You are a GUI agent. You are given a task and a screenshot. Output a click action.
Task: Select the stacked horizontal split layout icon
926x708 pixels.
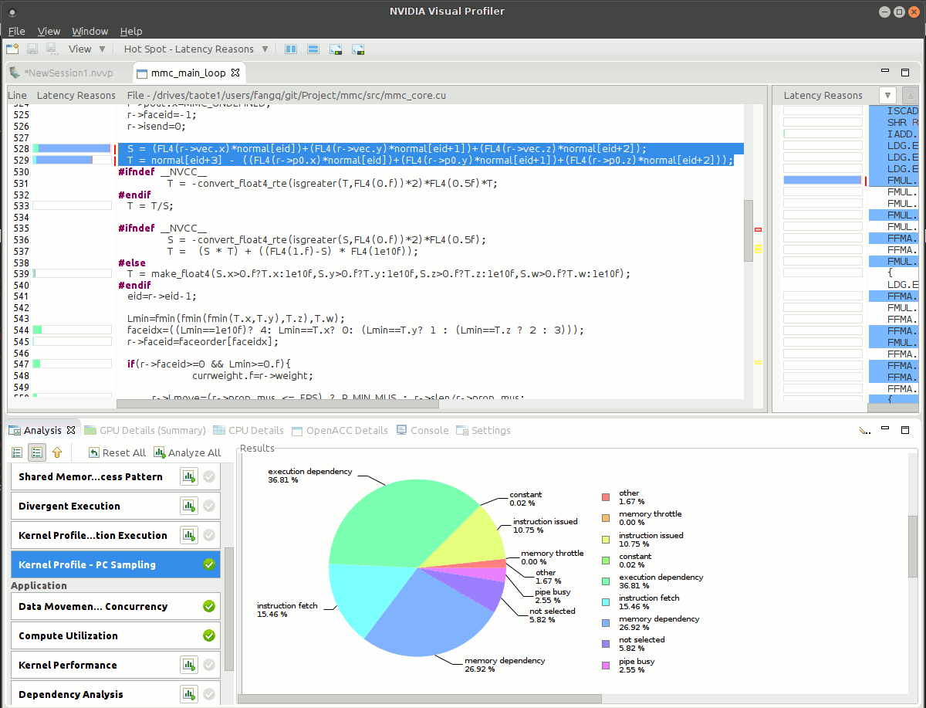coord(313,49)
